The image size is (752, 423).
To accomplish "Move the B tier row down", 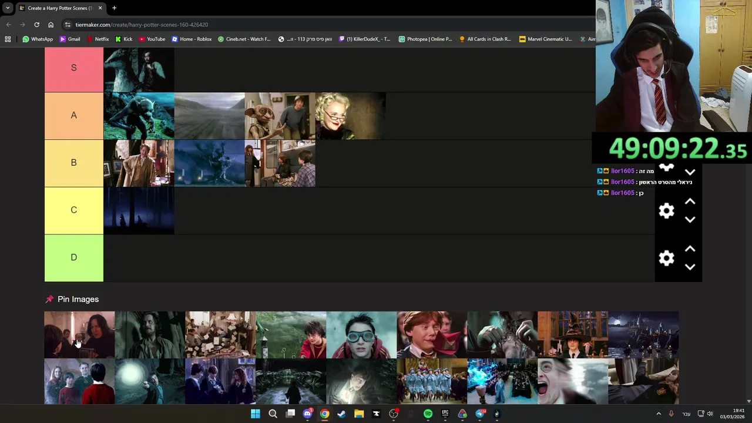I will point(690,173).
